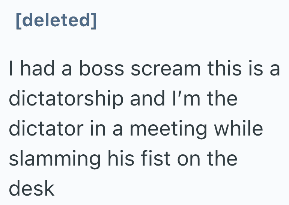Click the first word "I" of the comment
This screenshot has width=289, height=205.
point(12,70)
